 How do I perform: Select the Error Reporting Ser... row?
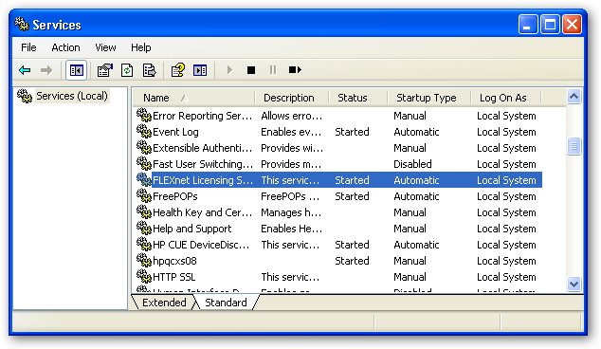point(339,116)
